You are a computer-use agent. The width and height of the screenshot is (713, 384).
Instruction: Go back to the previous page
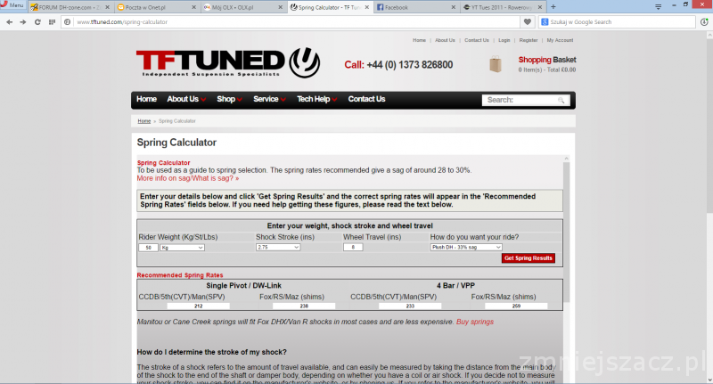tap(9, 21)
